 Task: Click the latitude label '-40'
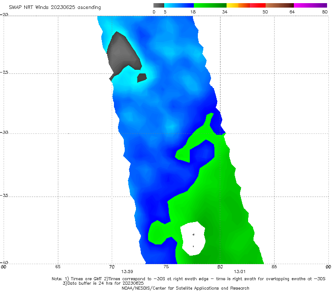[4, 263]
